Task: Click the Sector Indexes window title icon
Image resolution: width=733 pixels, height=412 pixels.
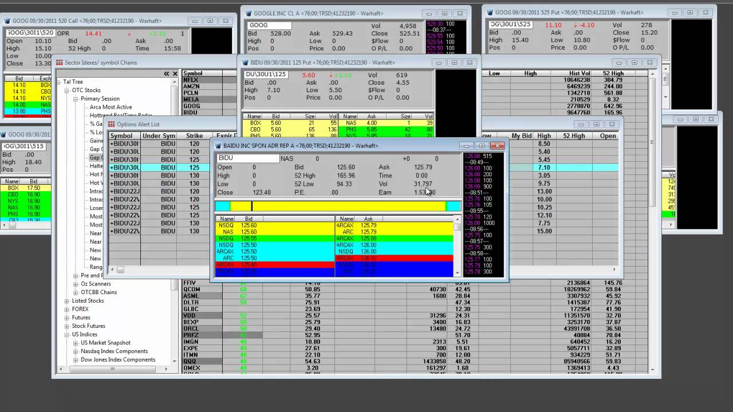Action: 60,62
